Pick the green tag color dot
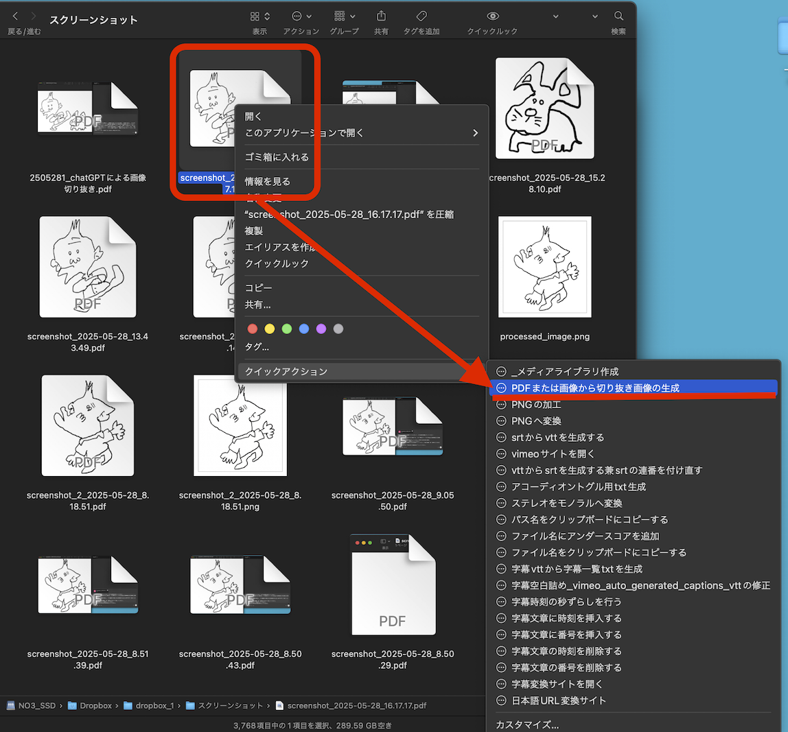Screen dimensions: 788x732 point(287,329)
